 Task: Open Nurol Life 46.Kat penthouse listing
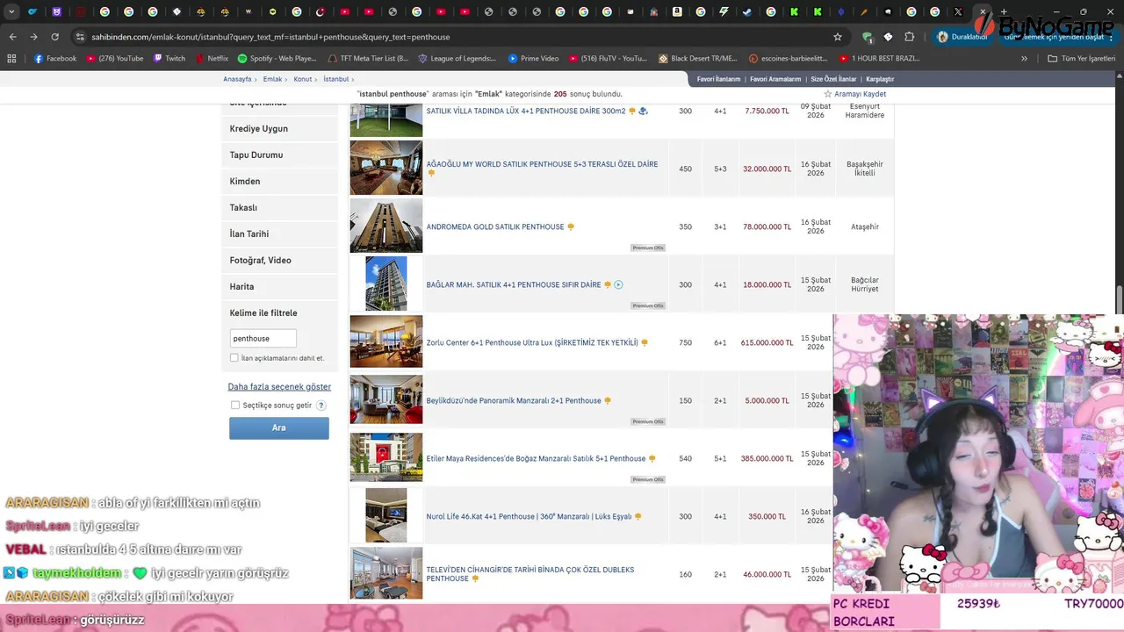(529, 516)
